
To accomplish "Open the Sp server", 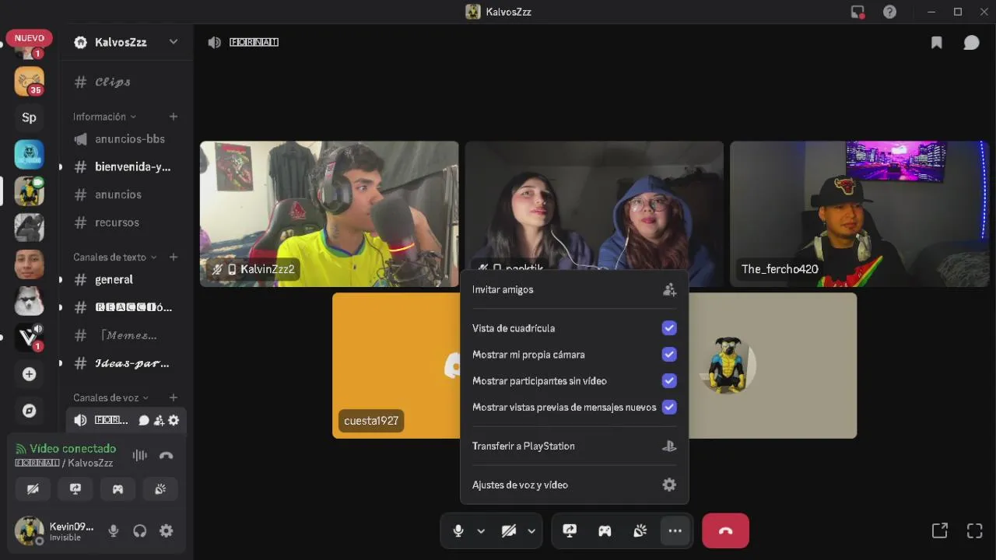I will coord(29,117).
